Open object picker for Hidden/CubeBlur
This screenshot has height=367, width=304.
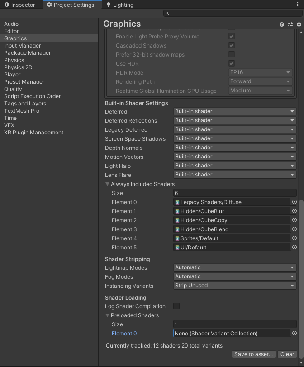coord(294,211)
